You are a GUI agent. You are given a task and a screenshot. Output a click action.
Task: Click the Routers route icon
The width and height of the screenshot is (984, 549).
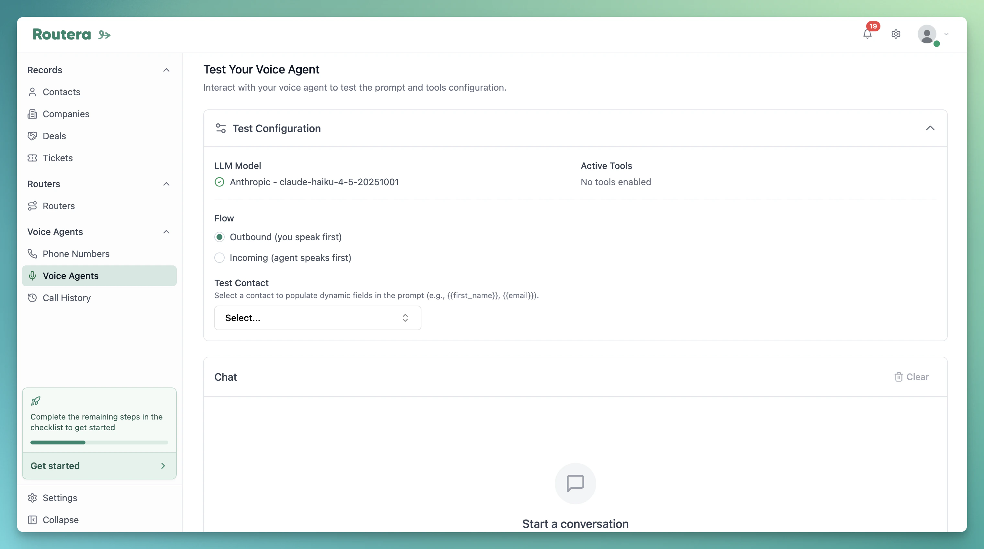click(x=32, y=206)
